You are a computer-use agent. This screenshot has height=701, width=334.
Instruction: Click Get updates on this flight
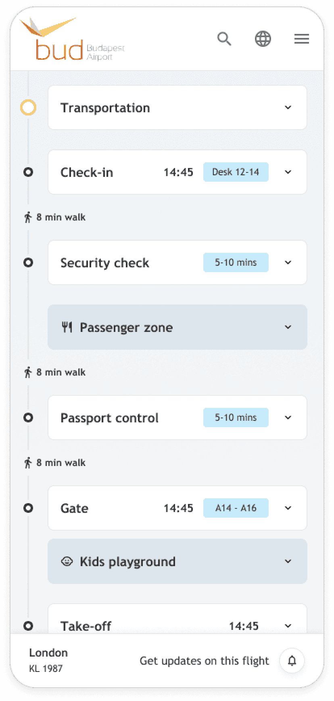click(204, 661)
